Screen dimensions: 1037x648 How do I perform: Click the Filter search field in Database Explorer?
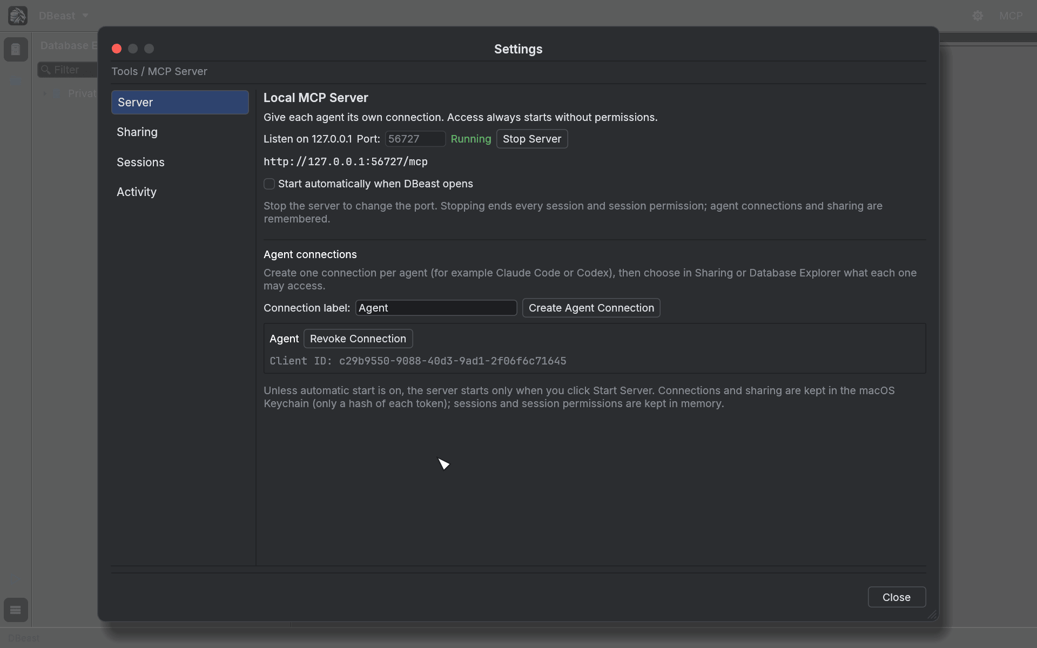(68, 70)
